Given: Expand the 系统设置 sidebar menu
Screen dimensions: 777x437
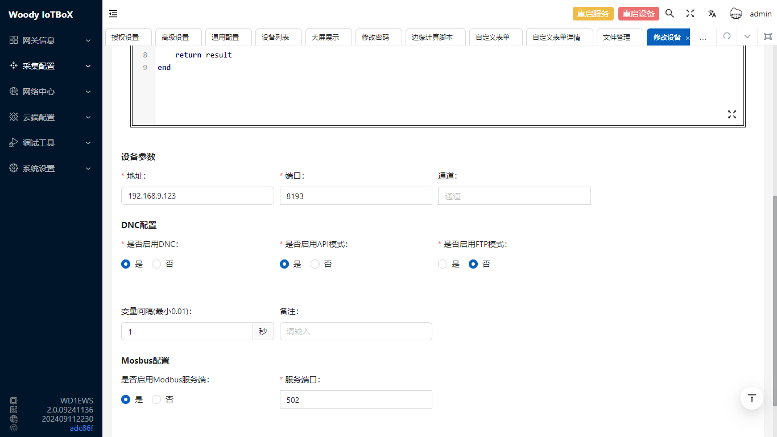Looking at the screenshot, I should click(51, 168).
